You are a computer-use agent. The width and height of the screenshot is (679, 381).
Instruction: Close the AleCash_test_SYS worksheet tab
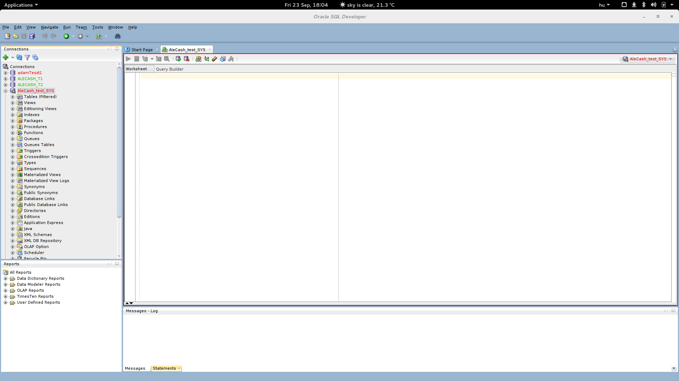[x=210, y=49]
